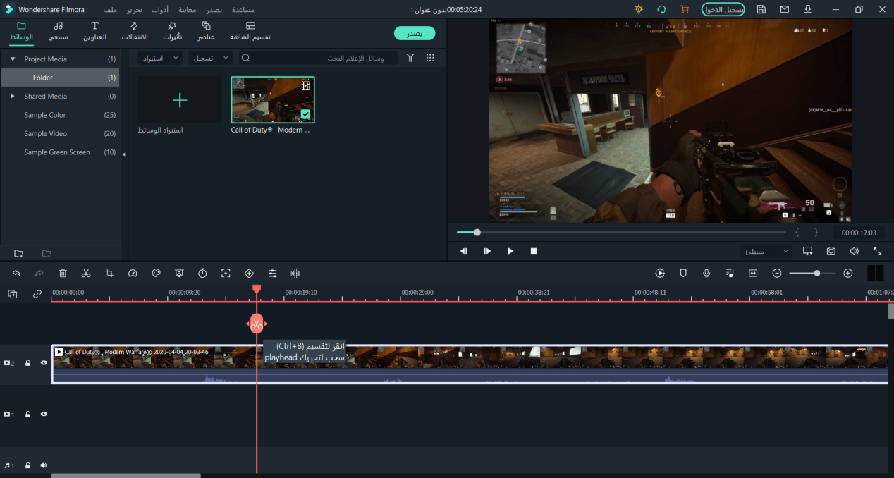The image size is (894, 478).
Task: Open the audio waveform beat detection tool
Action: pyautogui.click(x=295, y=273)
